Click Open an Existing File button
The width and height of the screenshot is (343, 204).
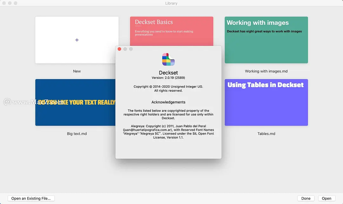coord(31,198)
